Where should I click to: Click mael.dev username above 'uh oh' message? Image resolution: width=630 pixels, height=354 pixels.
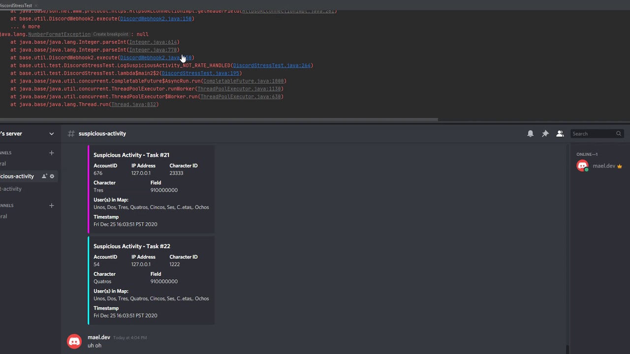click(x=99, y=337)
